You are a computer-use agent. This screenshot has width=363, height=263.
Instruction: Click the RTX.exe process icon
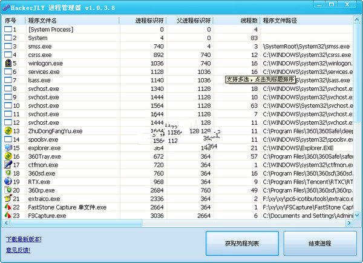(8, 182)
